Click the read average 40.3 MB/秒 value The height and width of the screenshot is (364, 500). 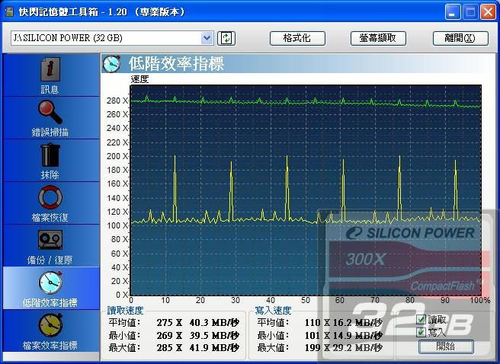(214, 323)
